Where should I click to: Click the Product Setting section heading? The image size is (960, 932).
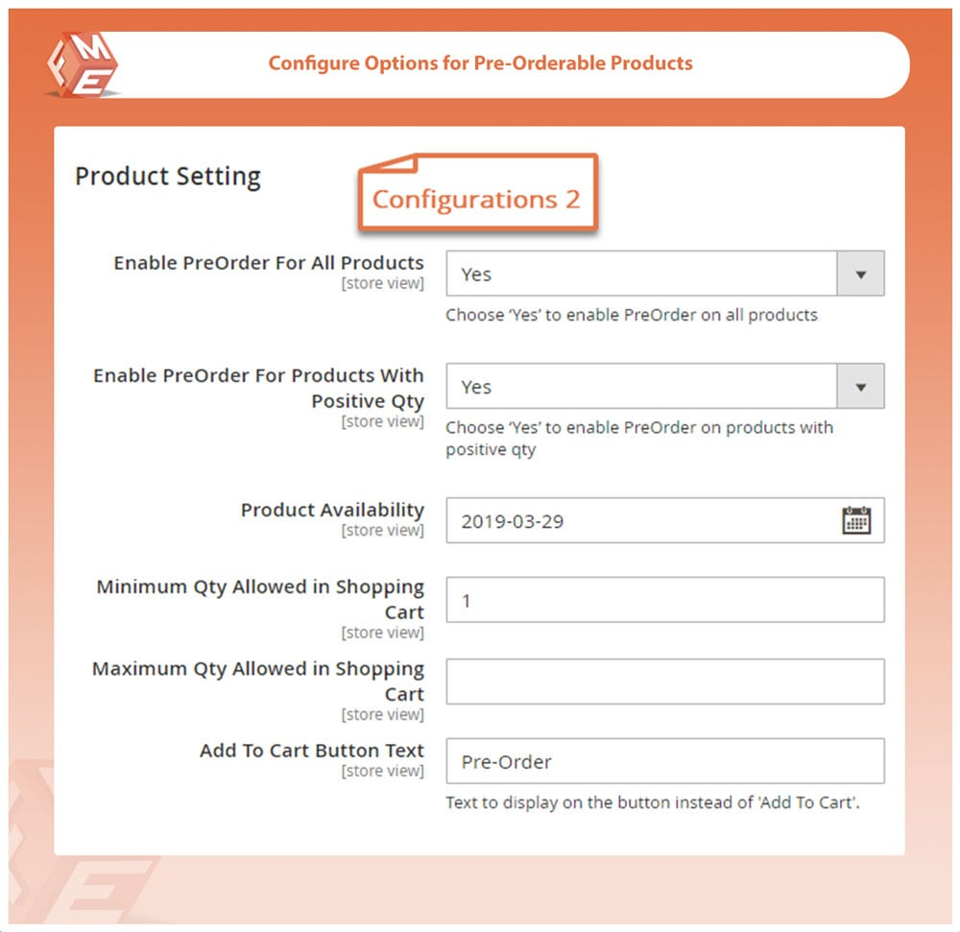(x=168, y=177)
